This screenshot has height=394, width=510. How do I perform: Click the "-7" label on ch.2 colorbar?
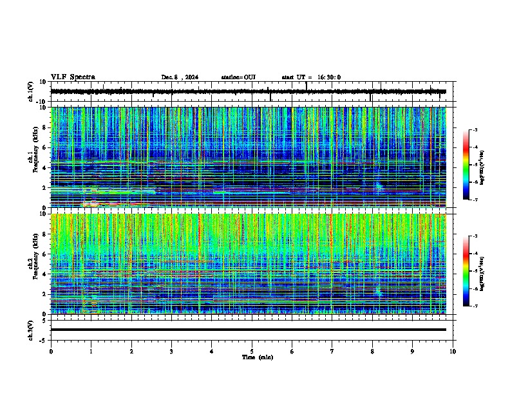click(475, 306)
